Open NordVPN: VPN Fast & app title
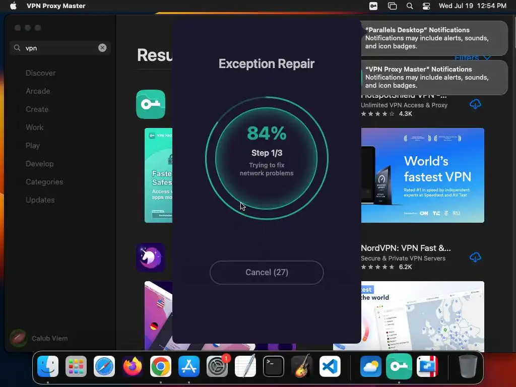 [x=406, y=248]
